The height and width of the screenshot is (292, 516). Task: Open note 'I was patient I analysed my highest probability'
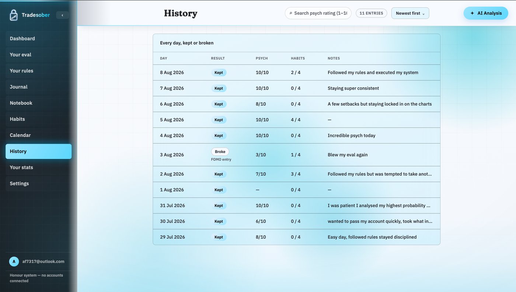(x=379, y=206)
